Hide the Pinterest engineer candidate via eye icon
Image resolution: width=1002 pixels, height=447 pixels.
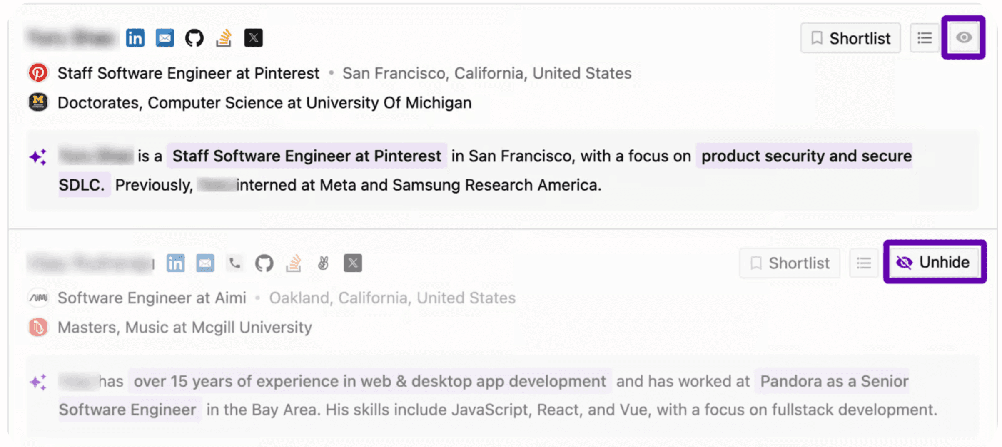963,38
